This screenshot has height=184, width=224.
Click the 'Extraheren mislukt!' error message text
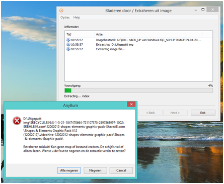click(x=74, y=149)
